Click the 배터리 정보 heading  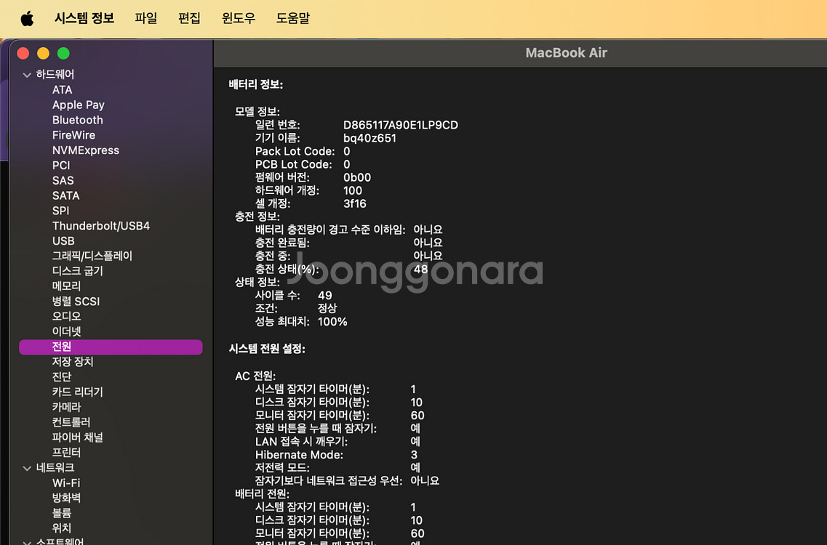pyautogui.click(x=256, y=84)
